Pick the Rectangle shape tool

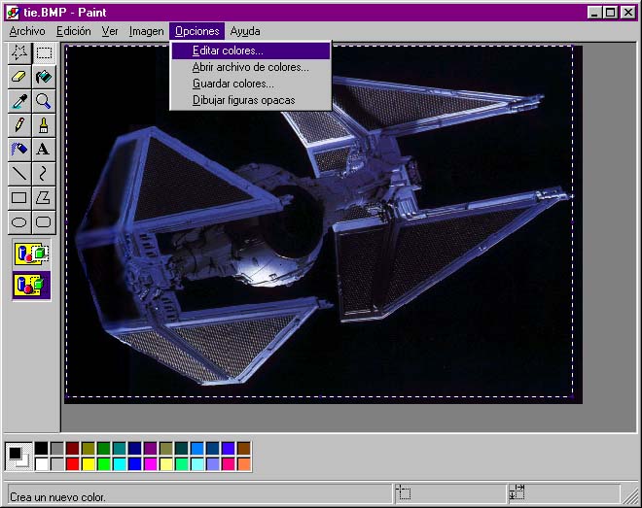coord(19,198)
